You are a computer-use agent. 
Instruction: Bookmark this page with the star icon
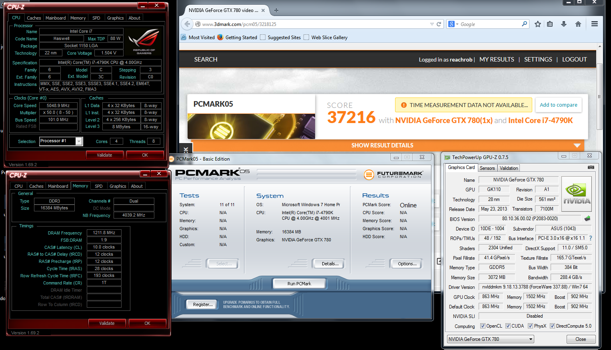[x=538, y=24]
